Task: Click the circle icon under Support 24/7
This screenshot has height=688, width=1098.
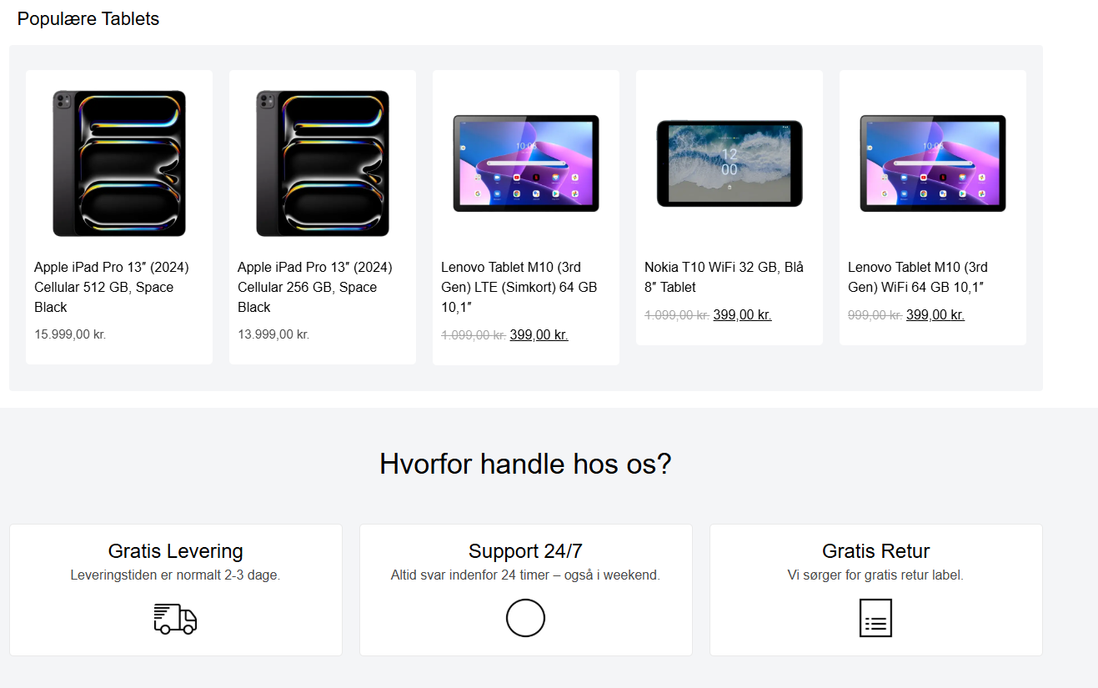Action: coord(525,618)
